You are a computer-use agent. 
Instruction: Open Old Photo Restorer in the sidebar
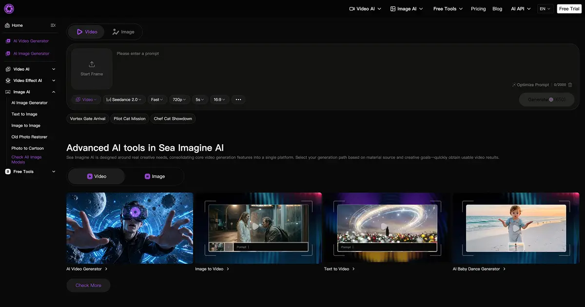pos(29,137)
